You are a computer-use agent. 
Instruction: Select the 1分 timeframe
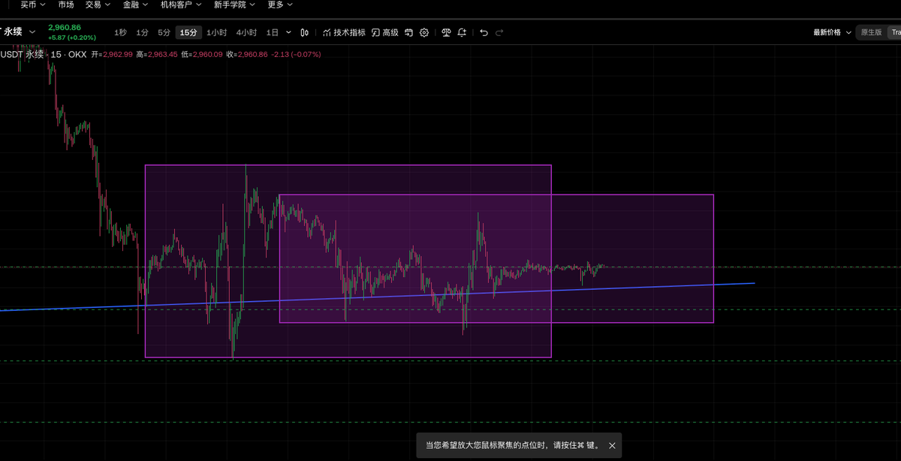(142, 32)
